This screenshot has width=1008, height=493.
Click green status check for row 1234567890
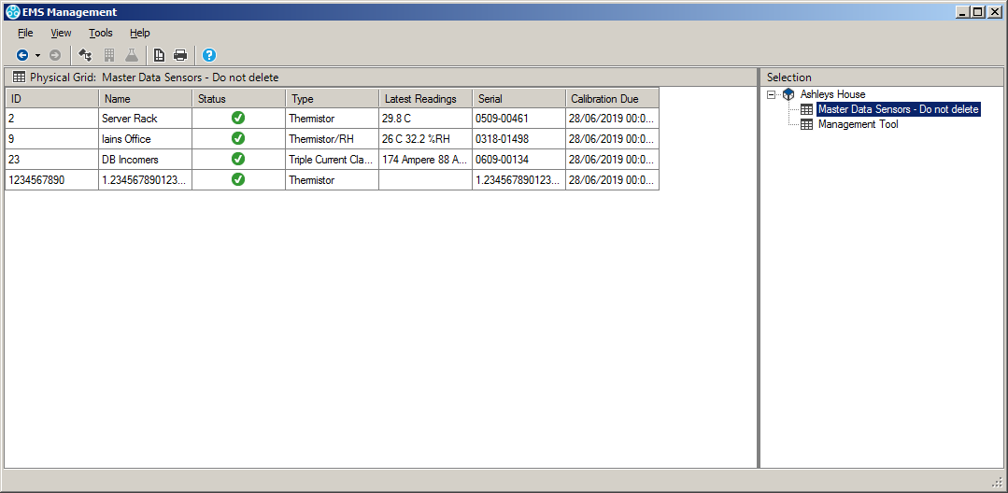click(x=238, y=179)
